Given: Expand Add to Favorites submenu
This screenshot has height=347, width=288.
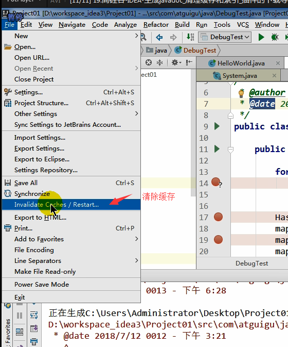Looking at the screenshot, I should (x=71, y=239).
